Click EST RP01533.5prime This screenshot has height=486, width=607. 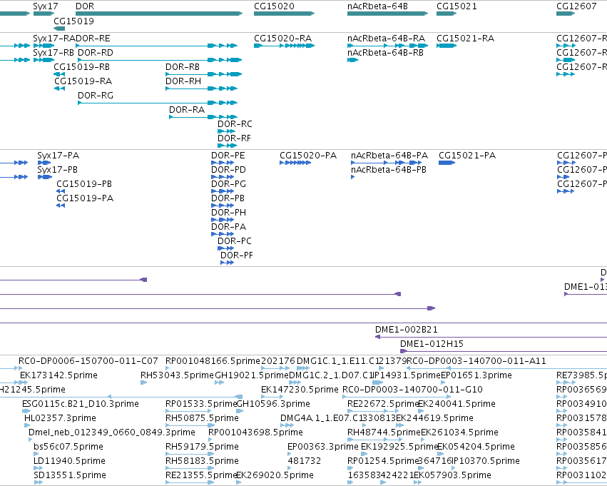pyautogui.click(x=201, y=404)
